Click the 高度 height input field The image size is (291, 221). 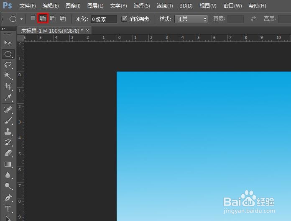coord(284,19)
